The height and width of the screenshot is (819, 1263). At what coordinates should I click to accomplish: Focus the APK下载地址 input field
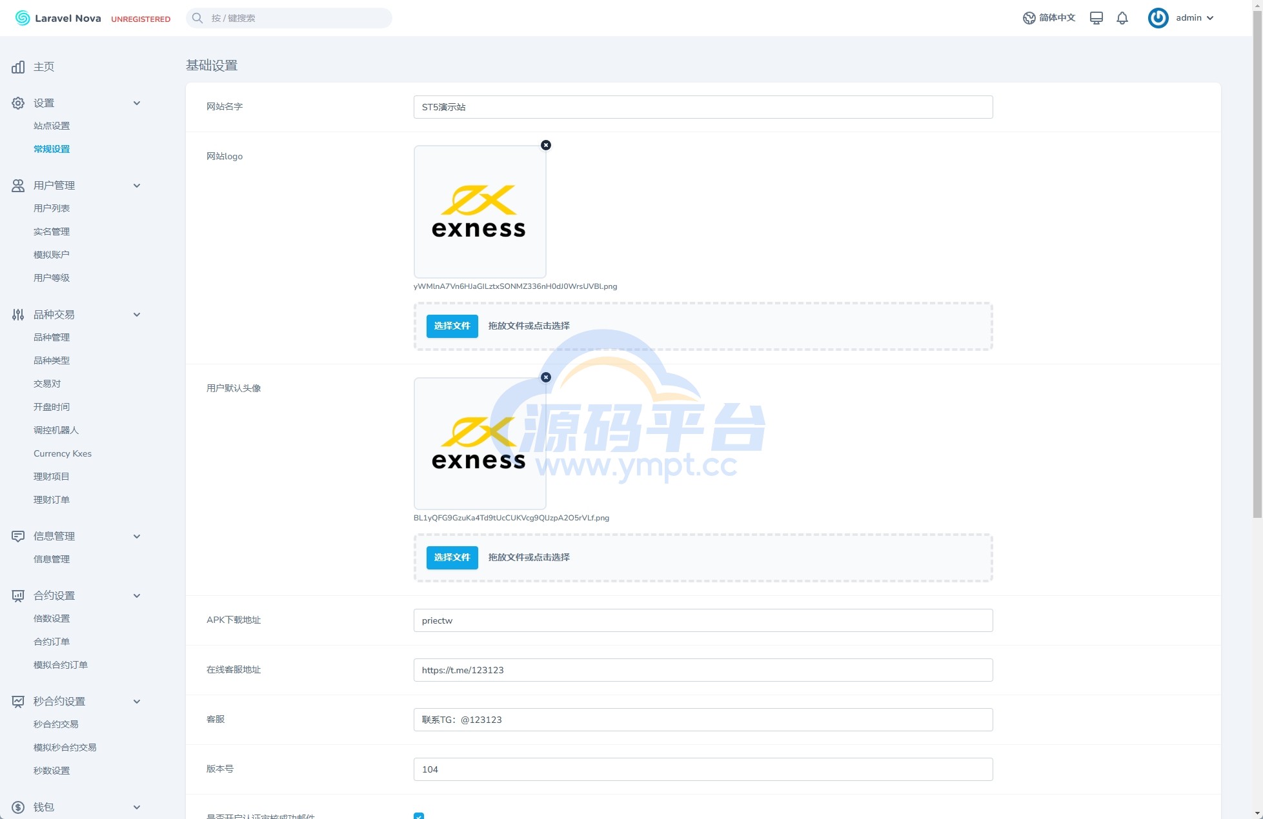(x=703, y=620)
